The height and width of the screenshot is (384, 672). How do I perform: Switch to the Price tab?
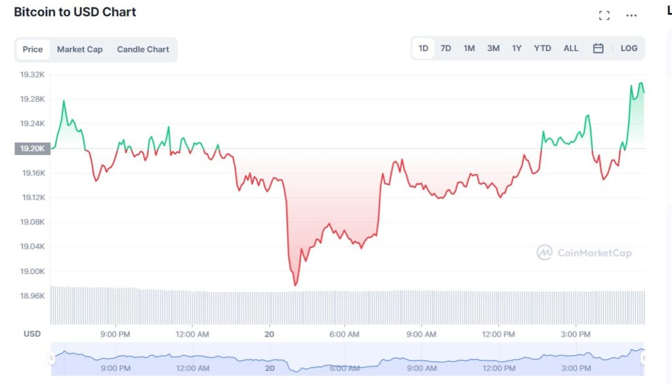pos(33,49)
